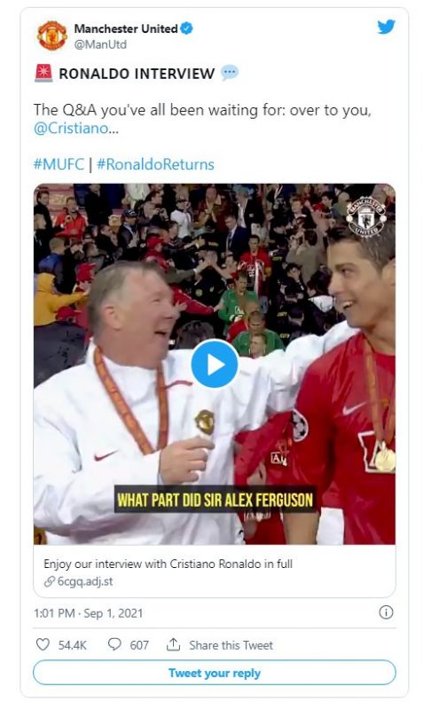Click the Manchester United account name
Viewport: 423px width, 710px height.
(126, 28)
